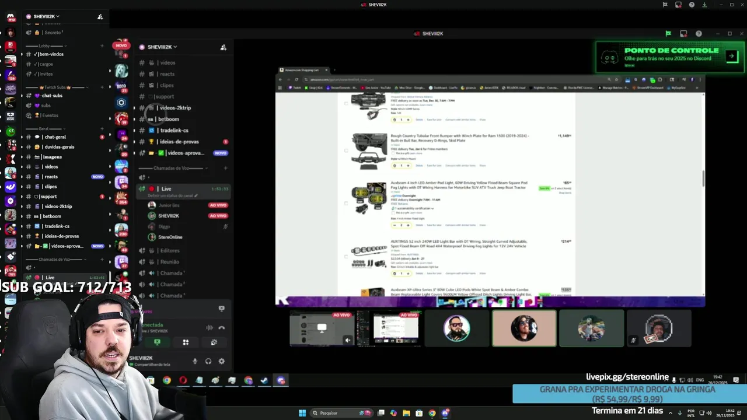This screenshot has height=420, width=747.
Task: Disconnect from voice in the streamed Discord
Action: tap(221, 328)
